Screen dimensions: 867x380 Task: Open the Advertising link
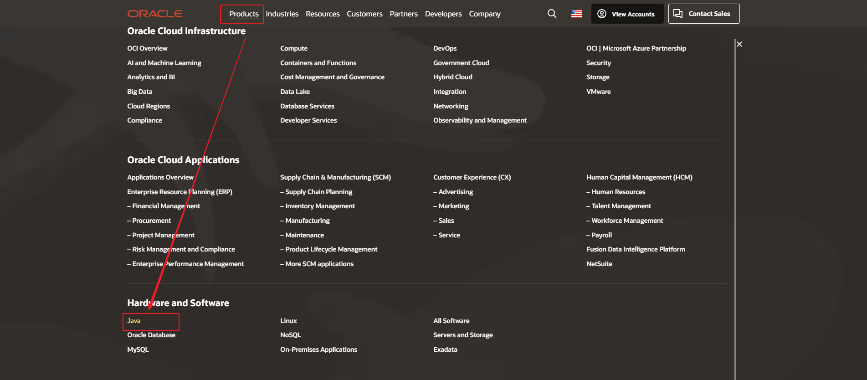(x=453, y=192)
